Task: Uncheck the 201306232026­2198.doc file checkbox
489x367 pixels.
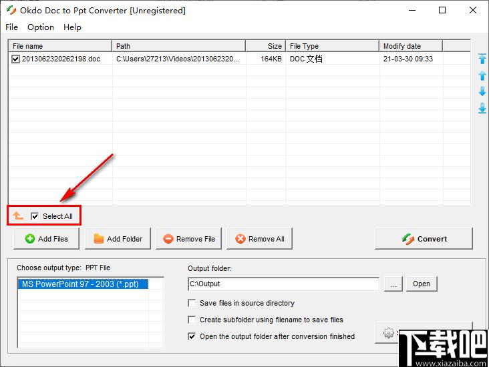Action: tap(15, 59)
